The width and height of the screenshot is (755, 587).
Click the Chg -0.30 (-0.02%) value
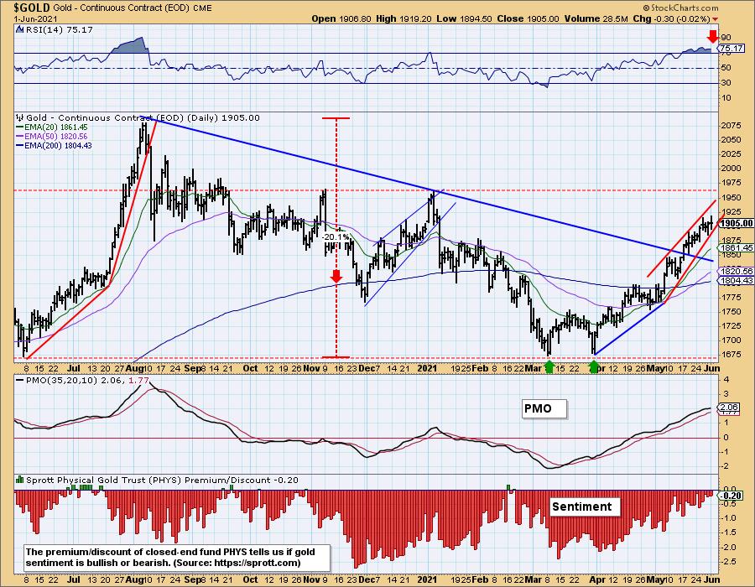pos(671,18)
